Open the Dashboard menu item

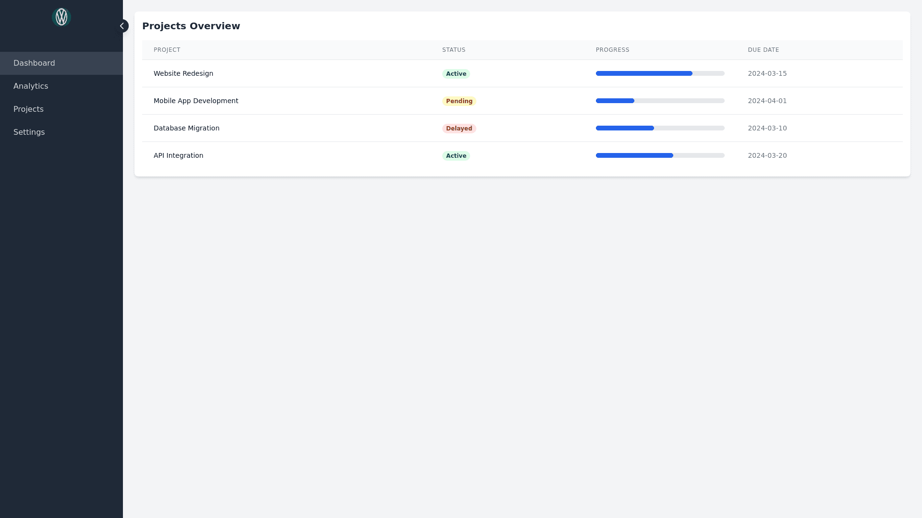[34, 63]
